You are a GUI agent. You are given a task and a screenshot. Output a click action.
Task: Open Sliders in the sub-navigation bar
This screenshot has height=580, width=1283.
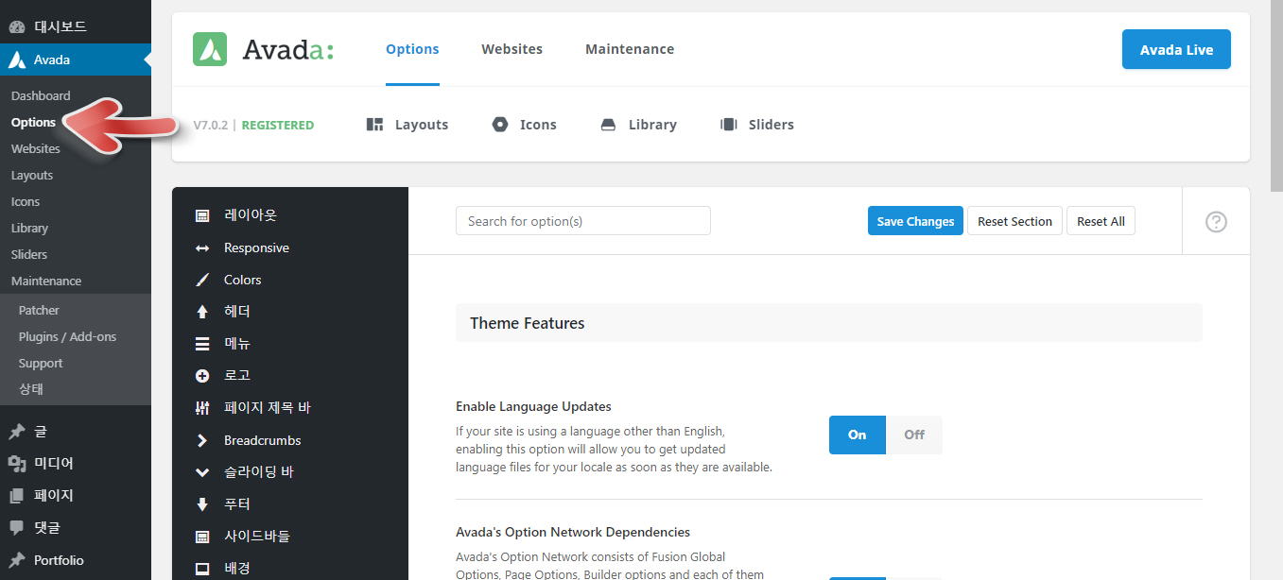tap(757, 125)
